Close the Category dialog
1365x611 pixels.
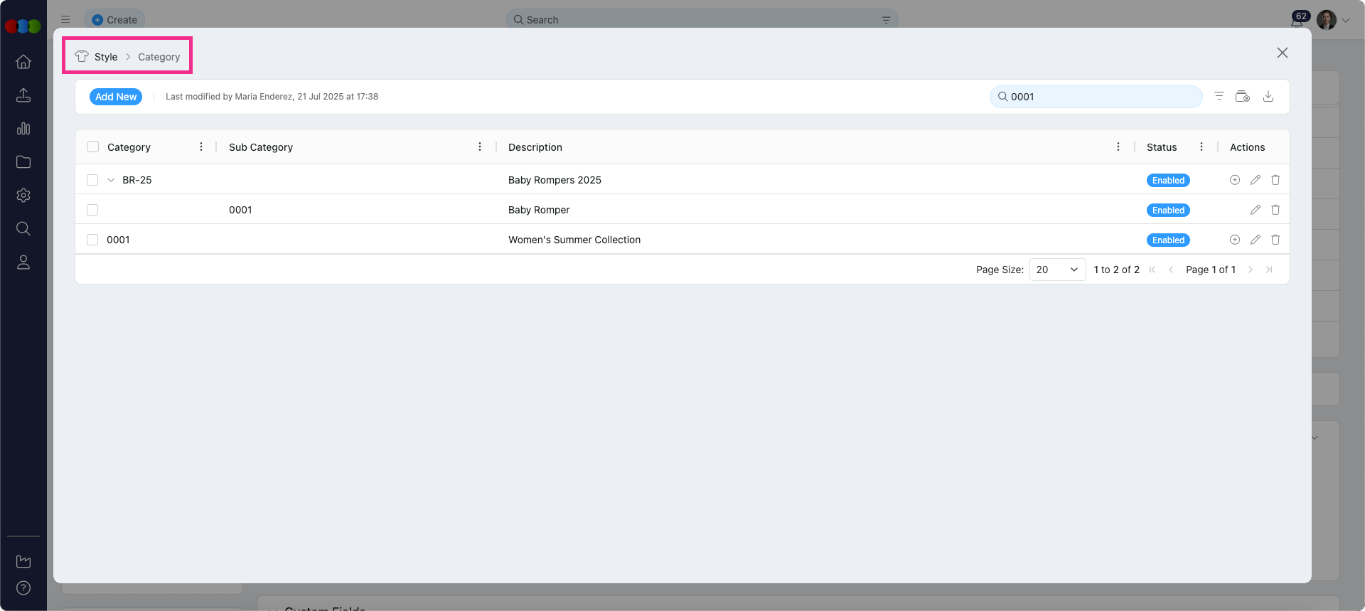[x=1283, y=53]
